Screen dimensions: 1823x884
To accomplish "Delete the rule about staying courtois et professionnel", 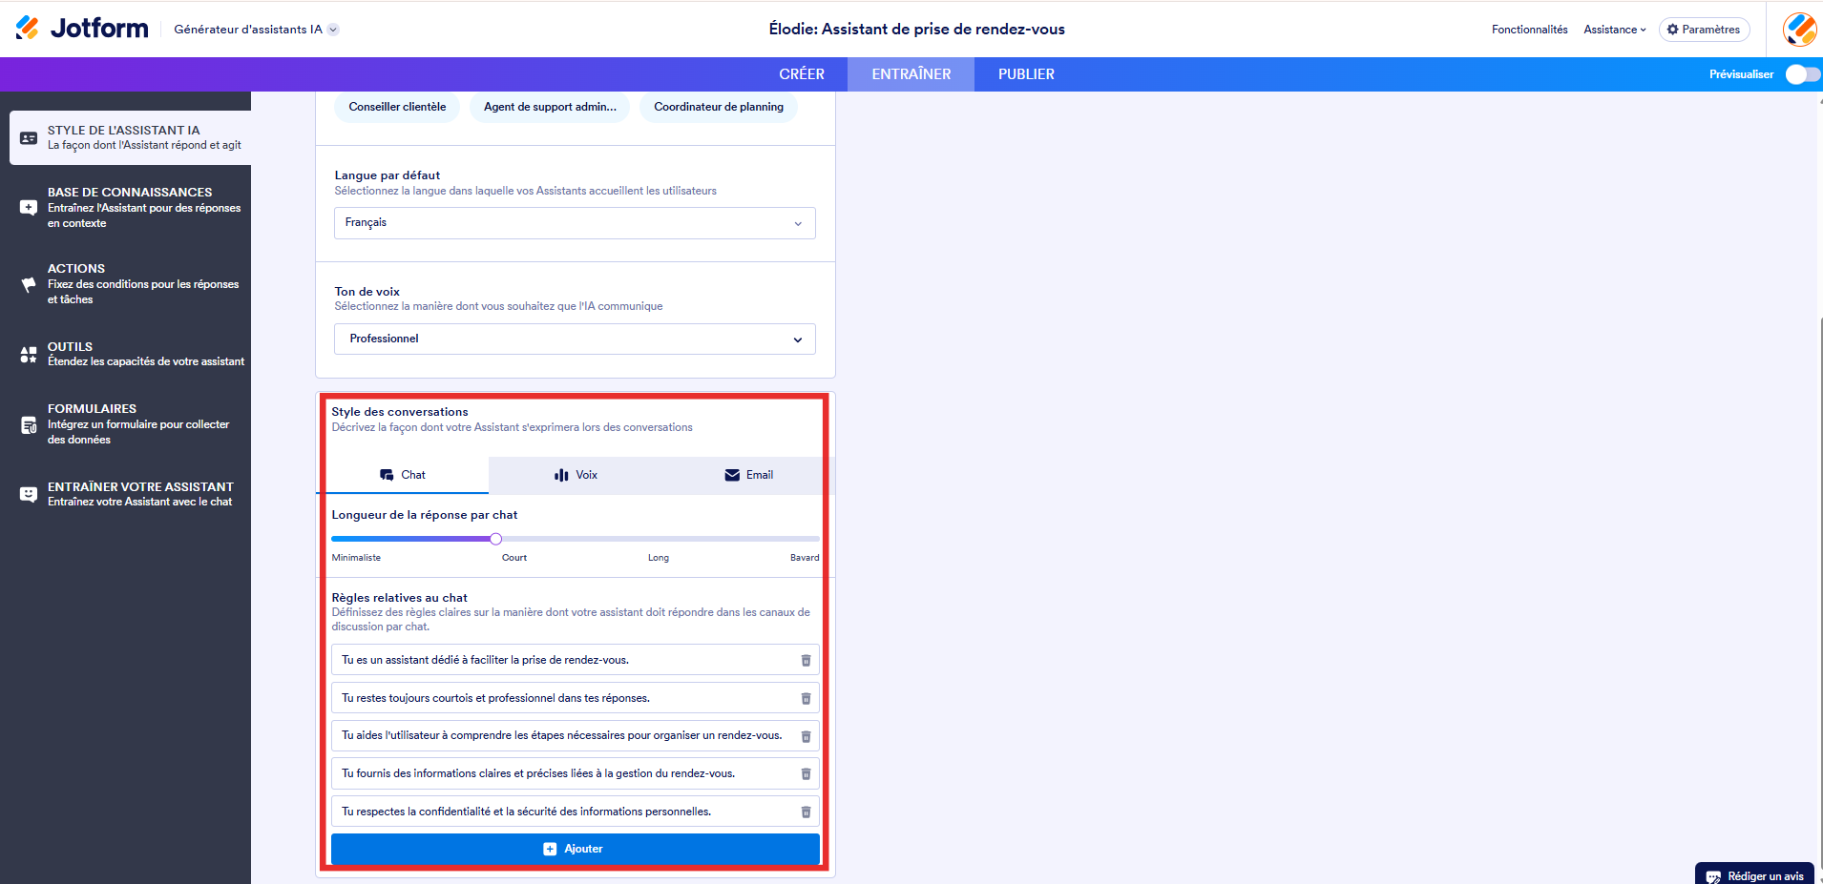I will click(x=806, y=698).
